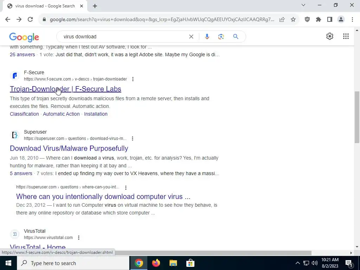The width and height of the screenshot is (360, 270).
Task: Submit search with the magnifier icon
Action: click(x=236, y=37)
